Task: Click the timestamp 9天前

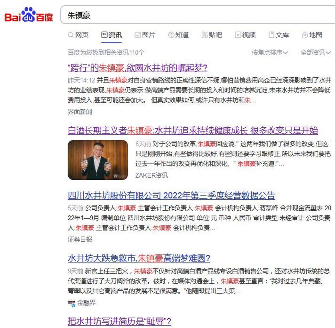Action: (x=75, y=271)
